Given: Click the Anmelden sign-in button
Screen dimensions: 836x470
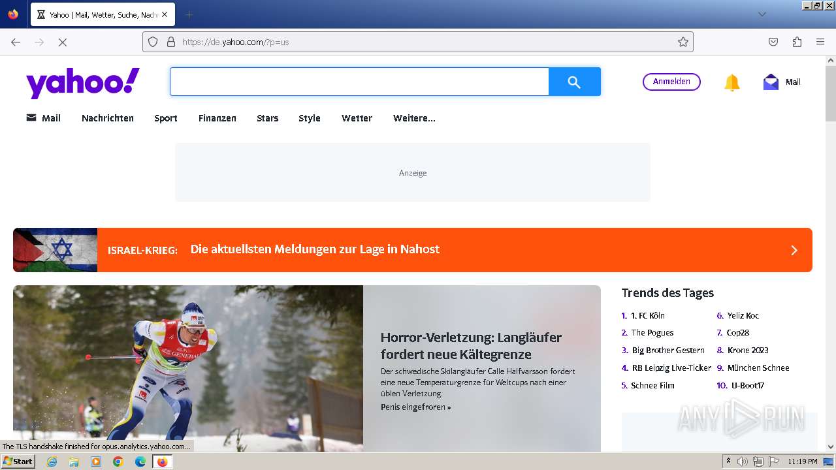Looking at the screenshot, I should (671, 82).
